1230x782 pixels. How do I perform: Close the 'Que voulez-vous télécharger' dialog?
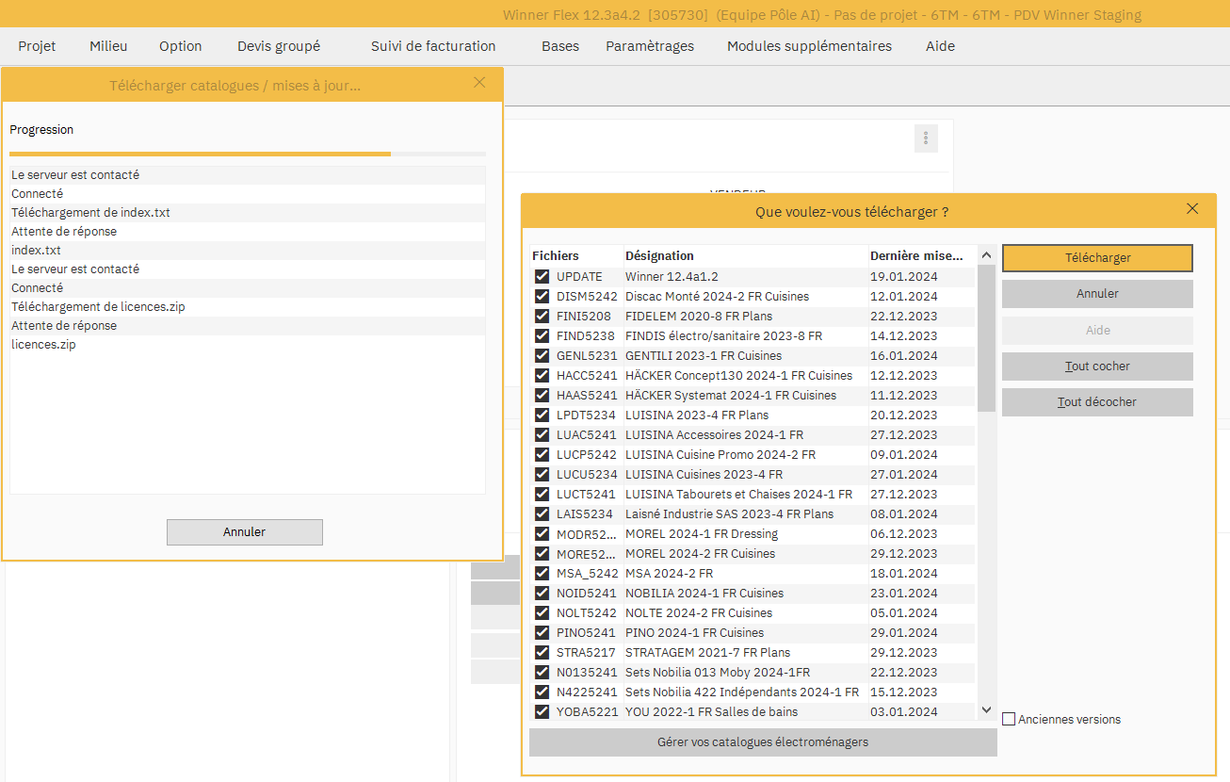coord(1192,209)
